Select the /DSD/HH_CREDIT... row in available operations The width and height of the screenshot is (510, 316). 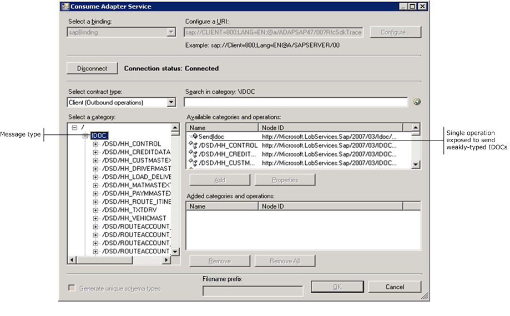[299, 154]
